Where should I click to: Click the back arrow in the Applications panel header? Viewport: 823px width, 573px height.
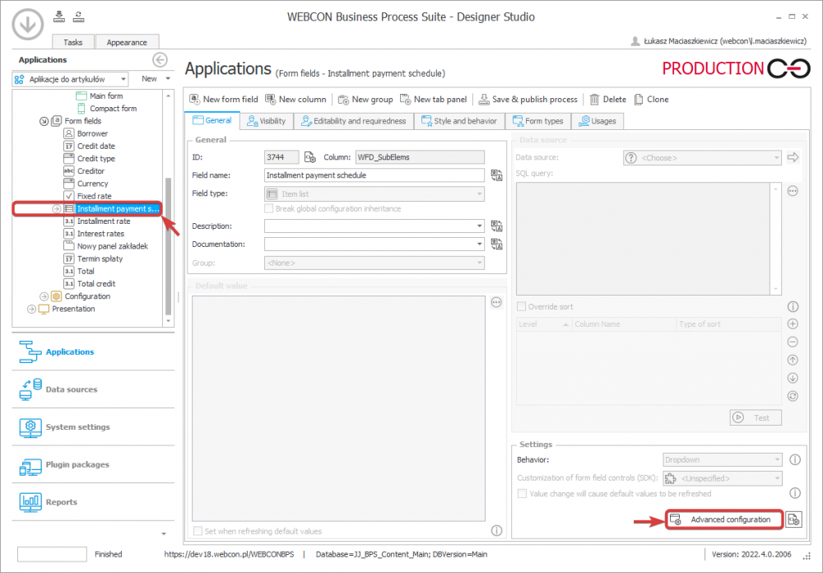click(x=160, y=60)
